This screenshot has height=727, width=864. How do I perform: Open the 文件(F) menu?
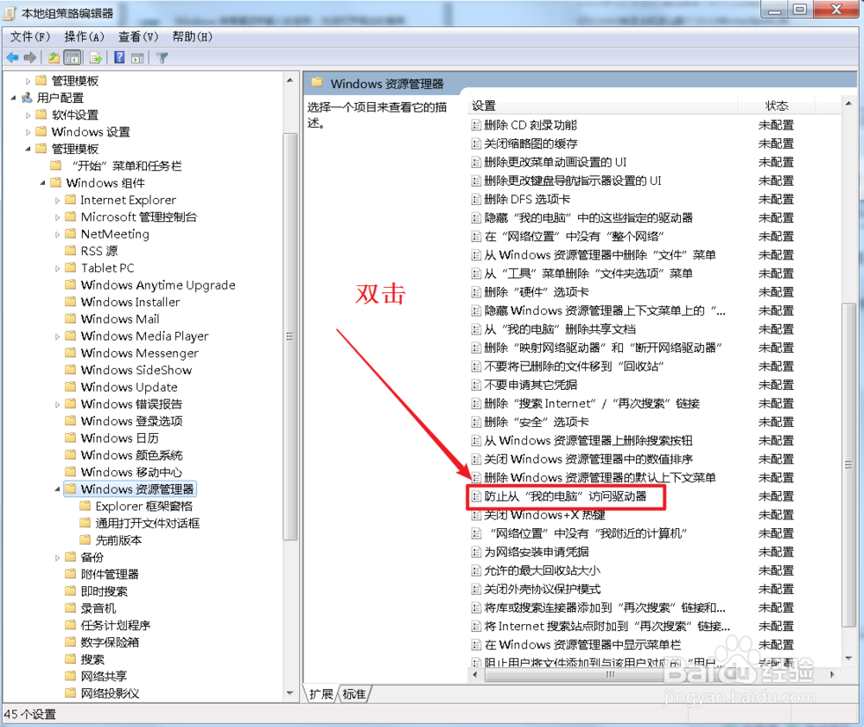[x=29, y=36]
